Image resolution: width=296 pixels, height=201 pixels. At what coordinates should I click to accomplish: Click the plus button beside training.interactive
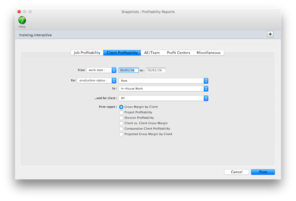pos(270,34)
